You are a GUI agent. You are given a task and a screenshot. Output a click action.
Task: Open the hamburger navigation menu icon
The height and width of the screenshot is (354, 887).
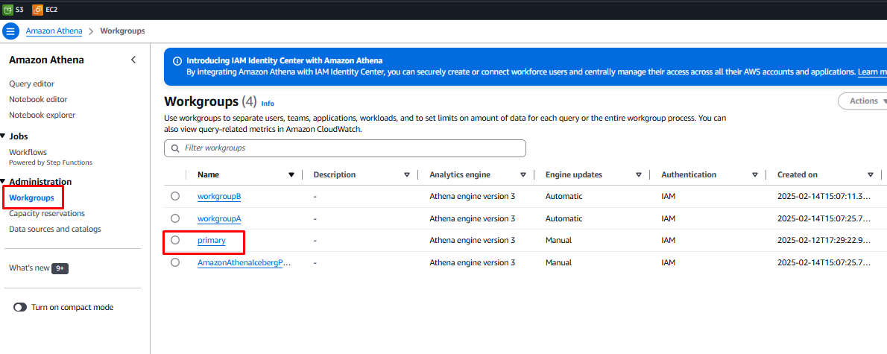pos(10,31)
